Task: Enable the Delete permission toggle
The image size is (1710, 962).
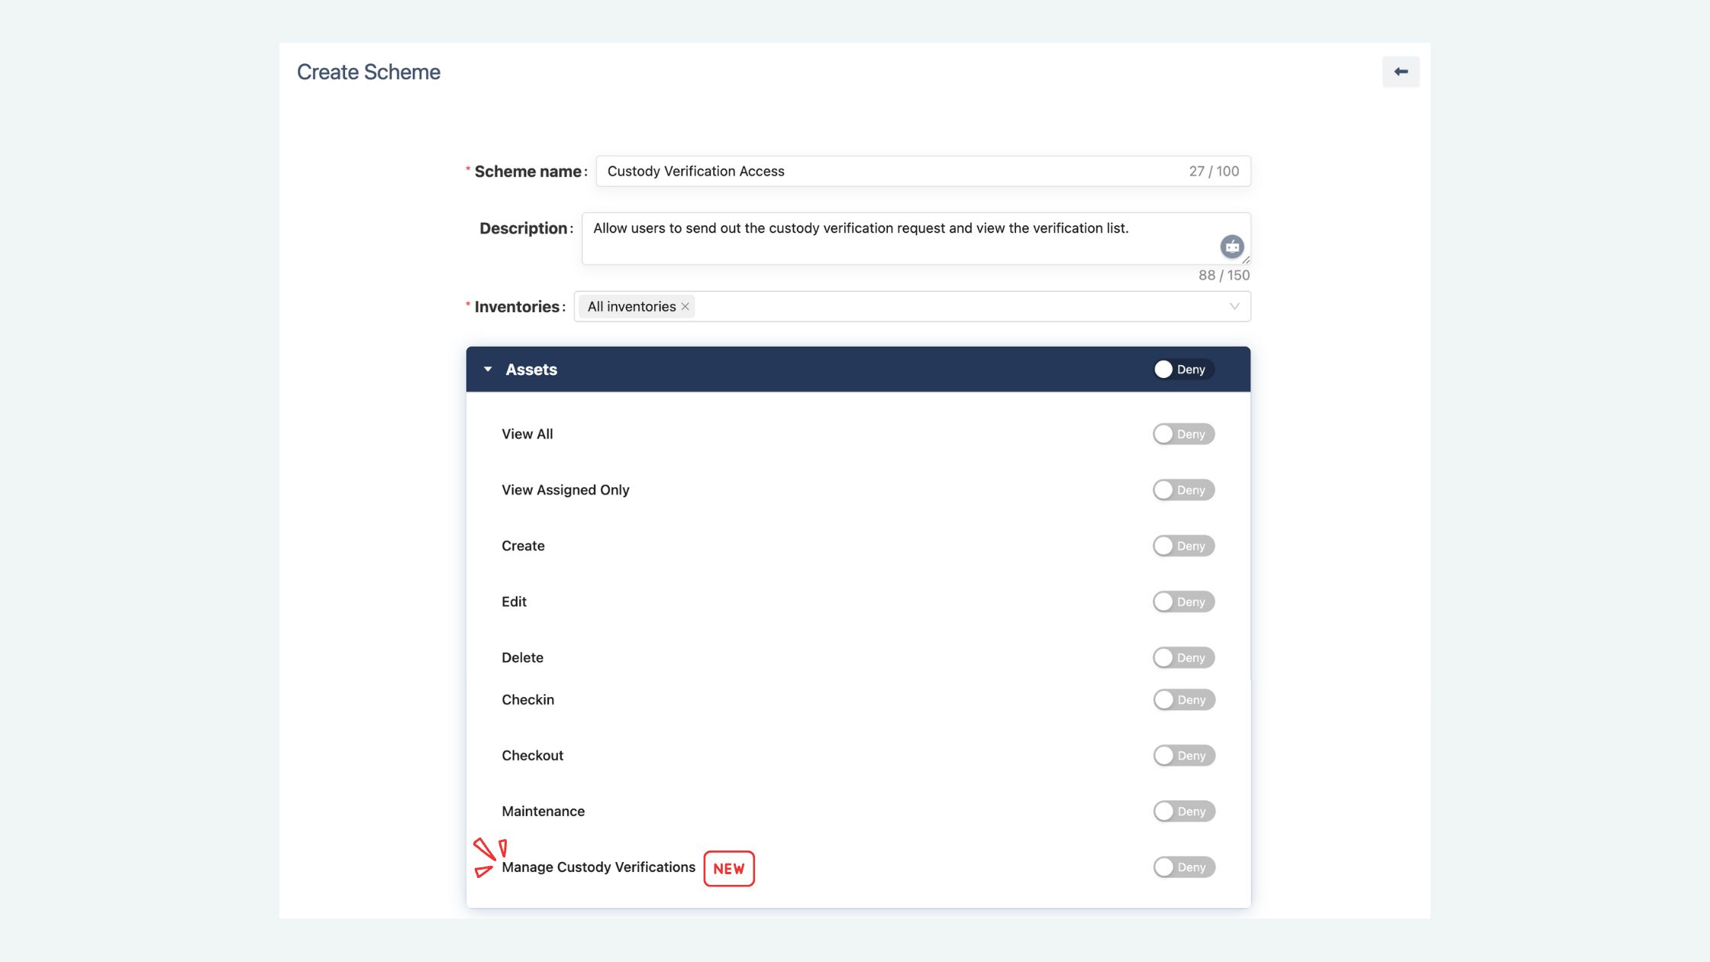Action: [1182, 657]
